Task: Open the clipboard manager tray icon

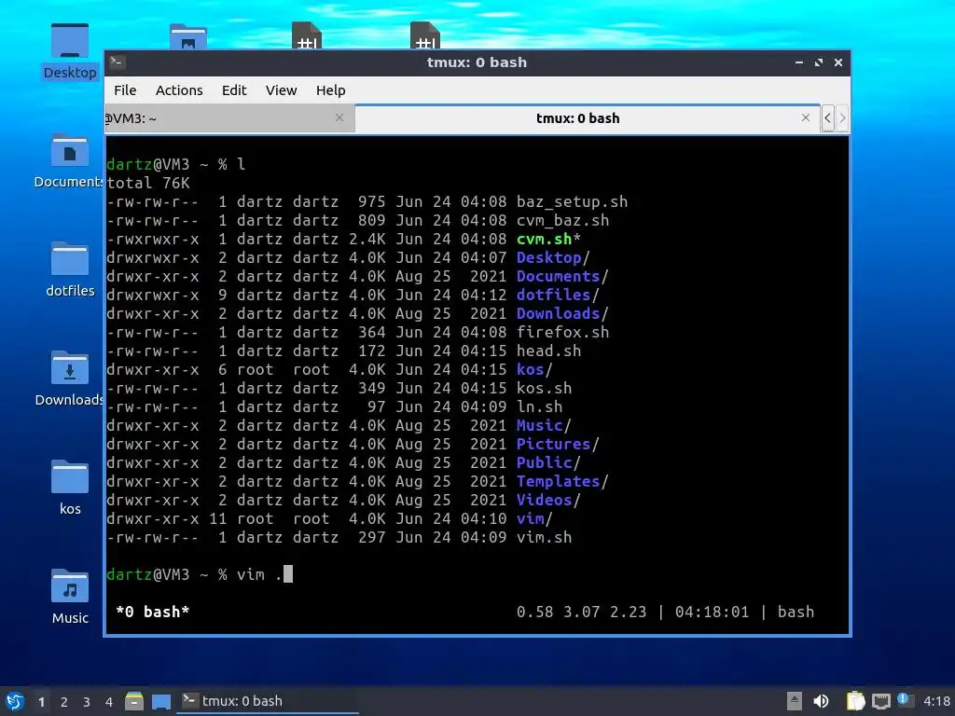Action: tap(855, 701)
